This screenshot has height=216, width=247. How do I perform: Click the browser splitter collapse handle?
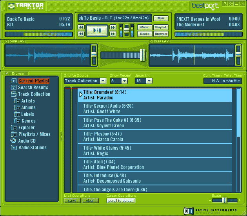pyautogui.click(x=61, y=136)
